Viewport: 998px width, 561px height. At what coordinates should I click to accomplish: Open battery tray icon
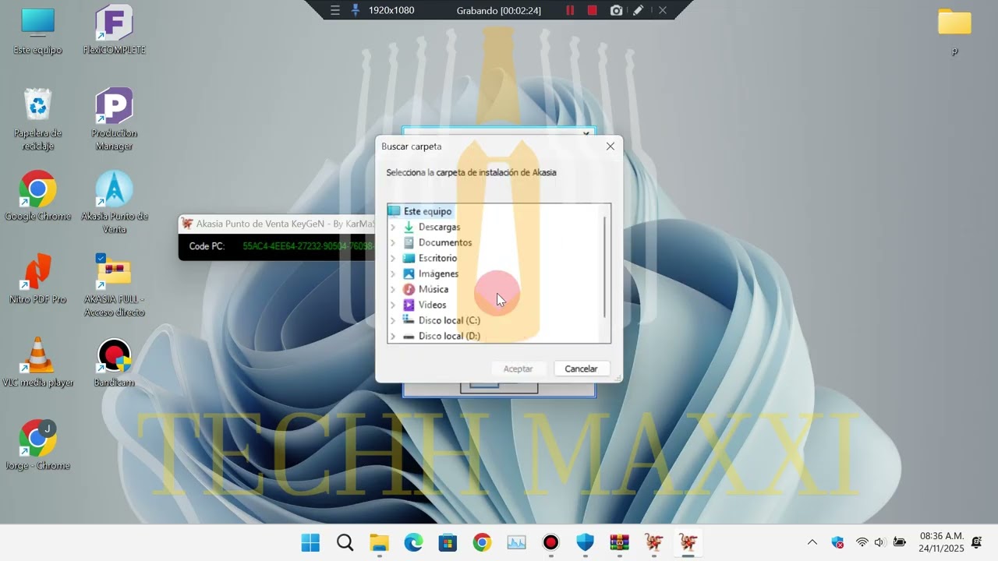[899, 542]
